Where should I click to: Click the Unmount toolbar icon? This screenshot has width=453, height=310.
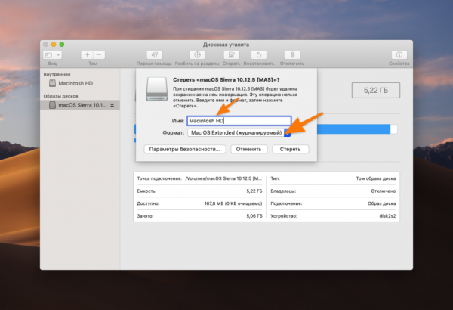pyautogui.click(x=292, y=54)
